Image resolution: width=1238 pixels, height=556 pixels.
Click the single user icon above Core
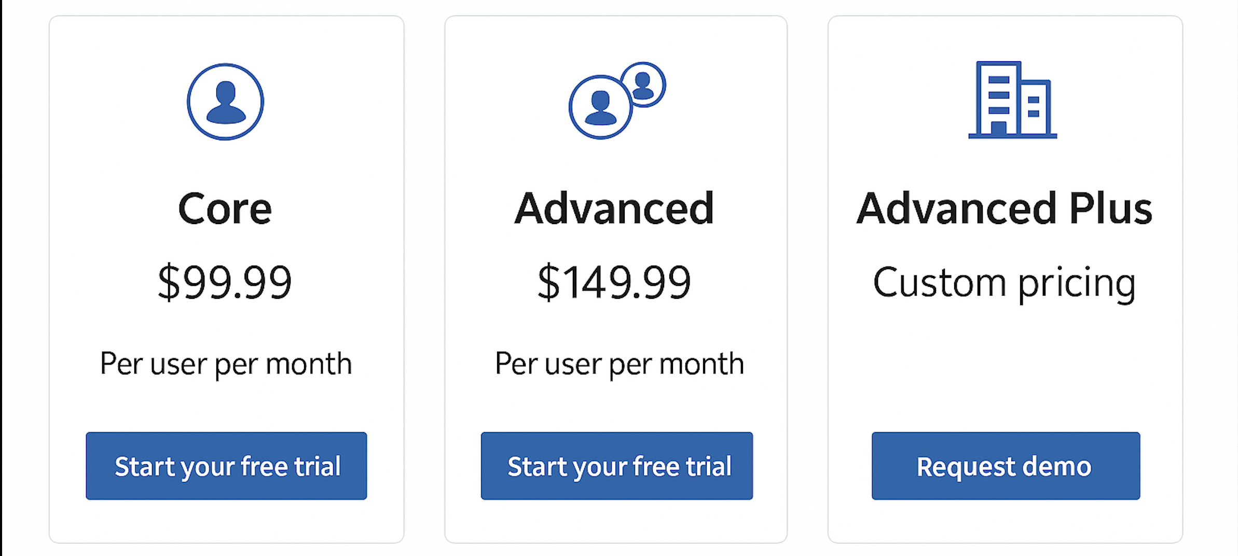click(225, 102)
